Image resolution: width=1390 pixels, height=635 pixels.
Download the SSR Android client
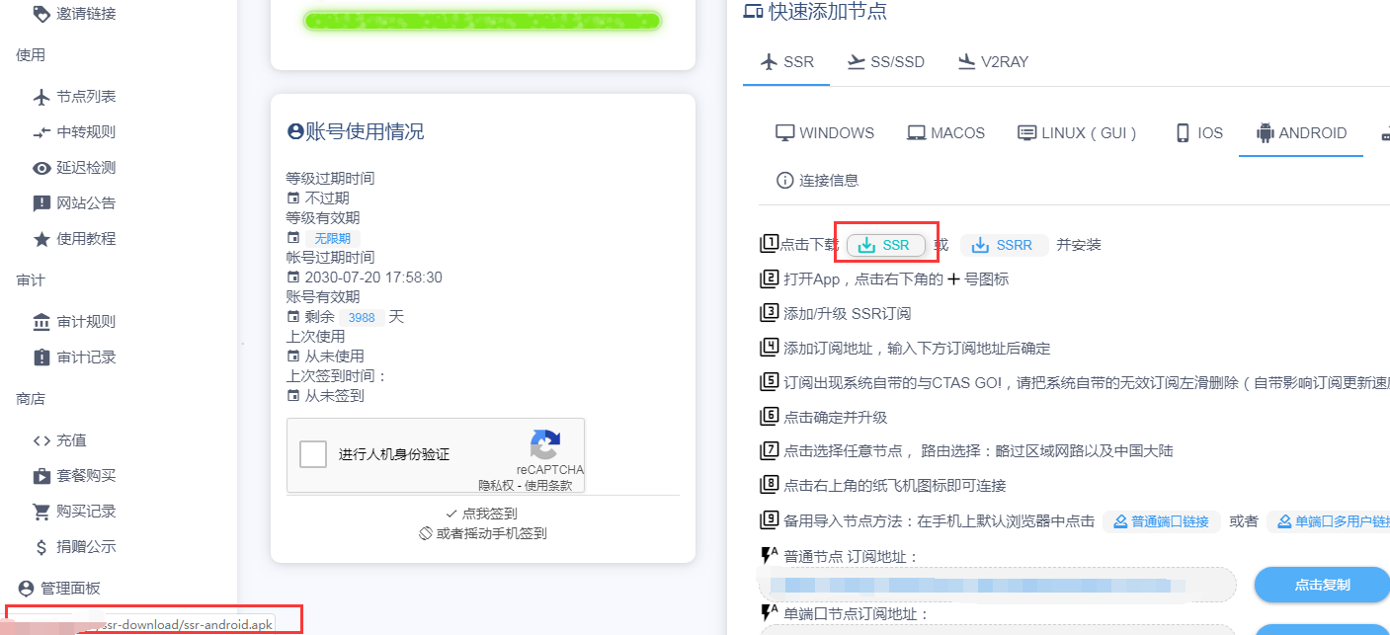(x=885, y=245)
